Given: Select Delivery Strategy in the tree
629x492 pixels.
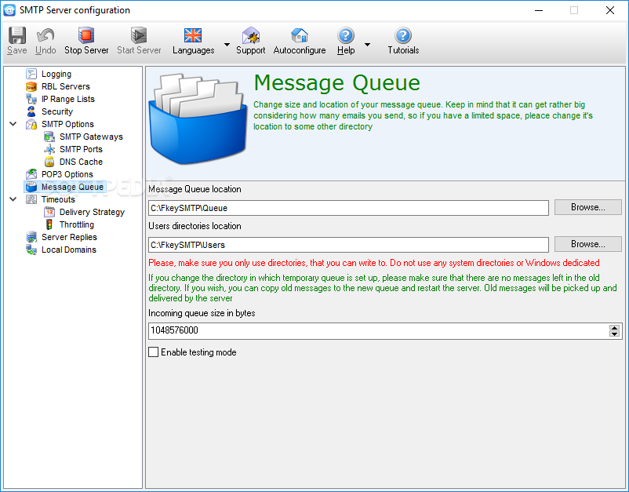Looking at the screenshot, I should coord(92,212).
